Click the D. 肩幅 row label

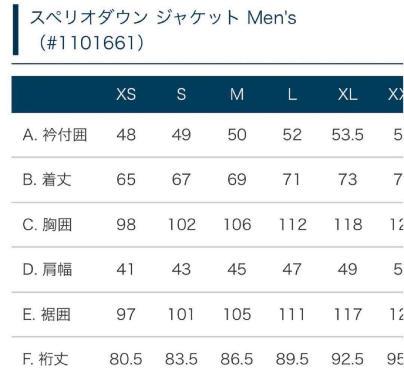47,270
